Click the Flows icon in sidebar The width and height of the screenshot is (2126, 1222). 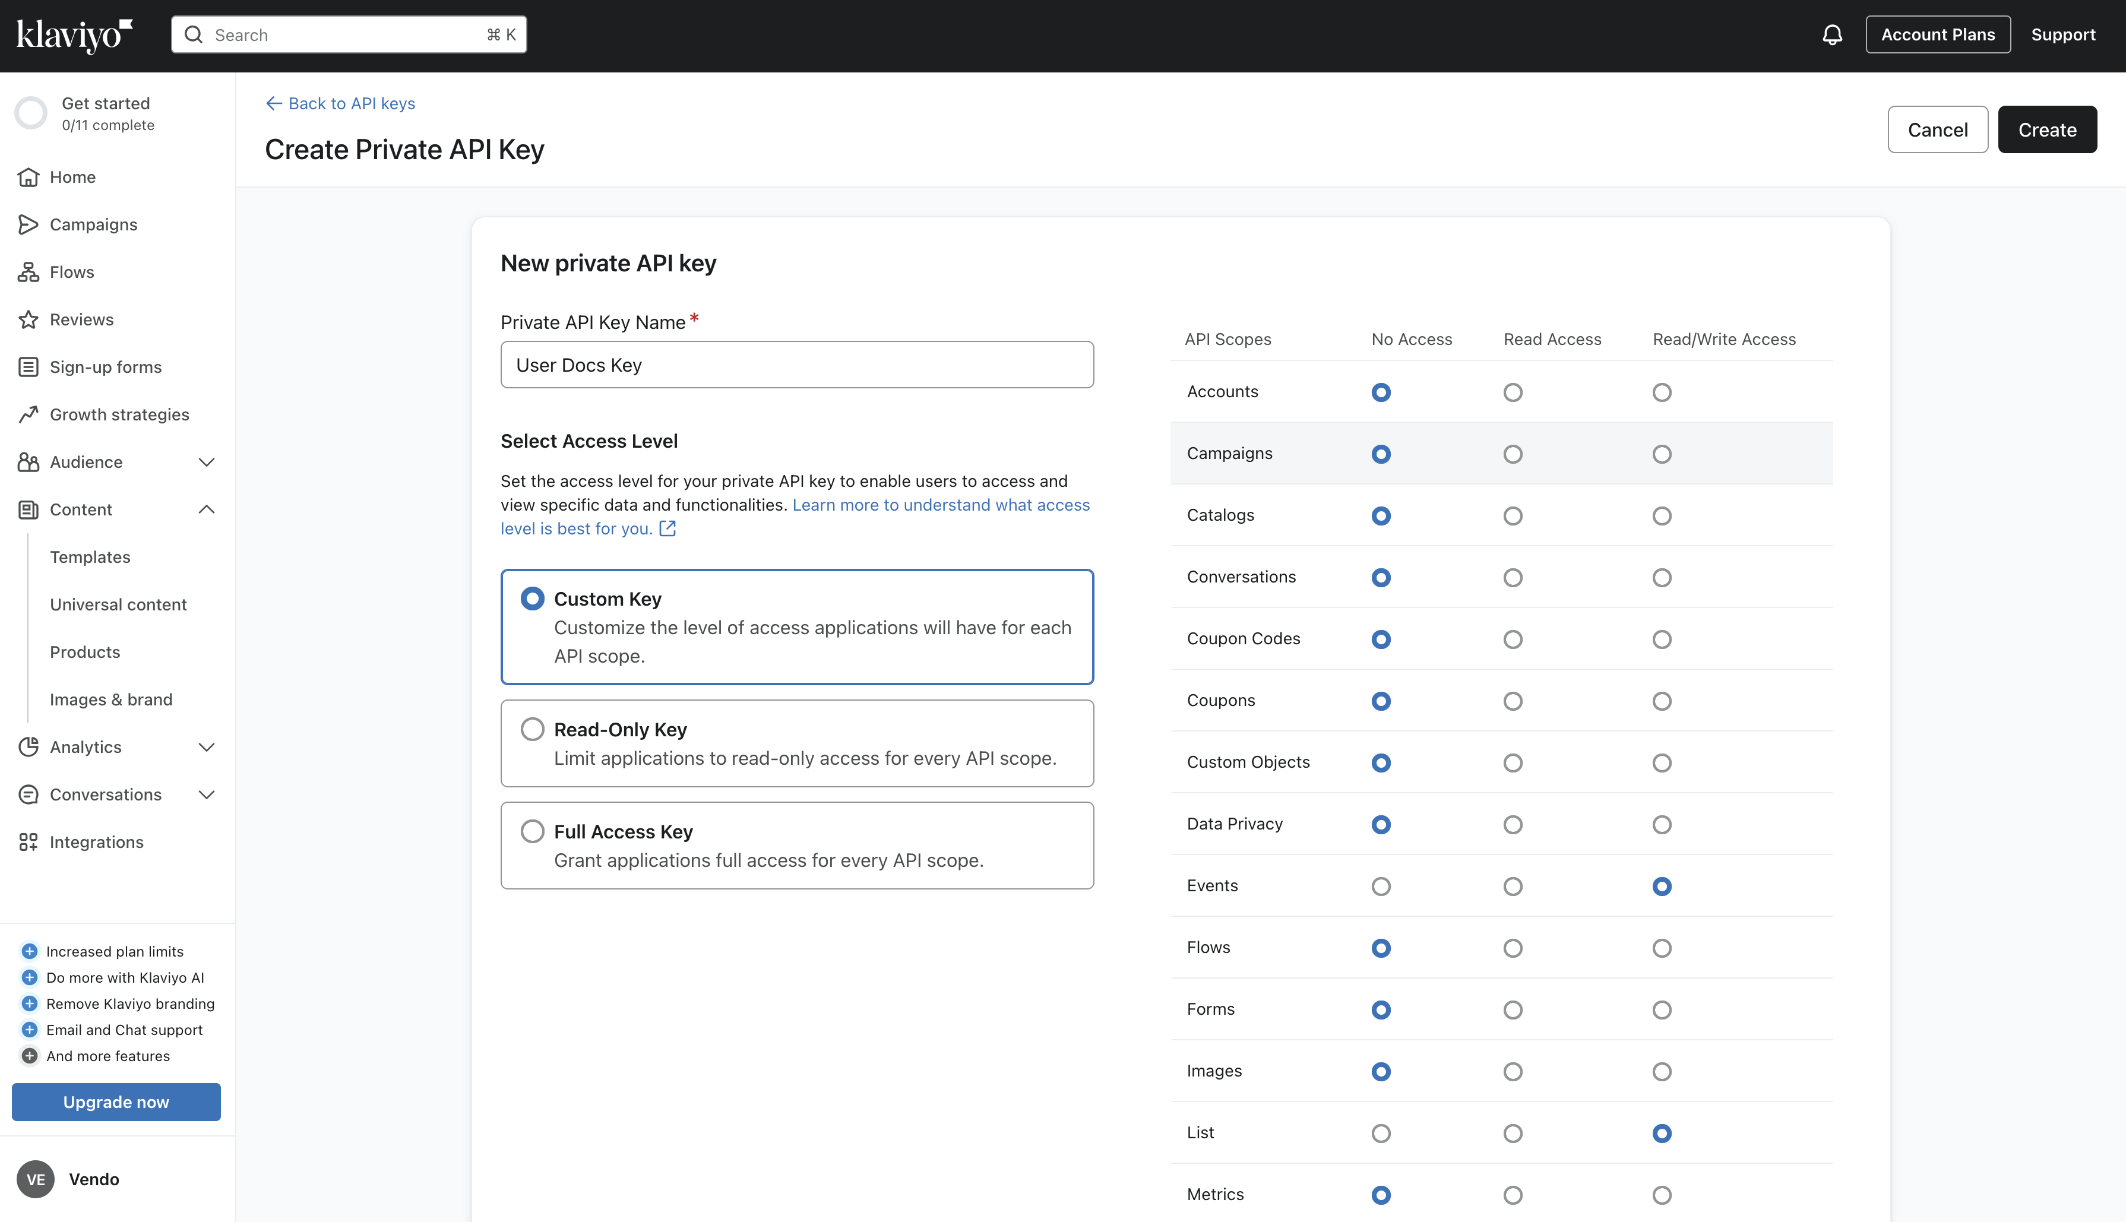29,272
